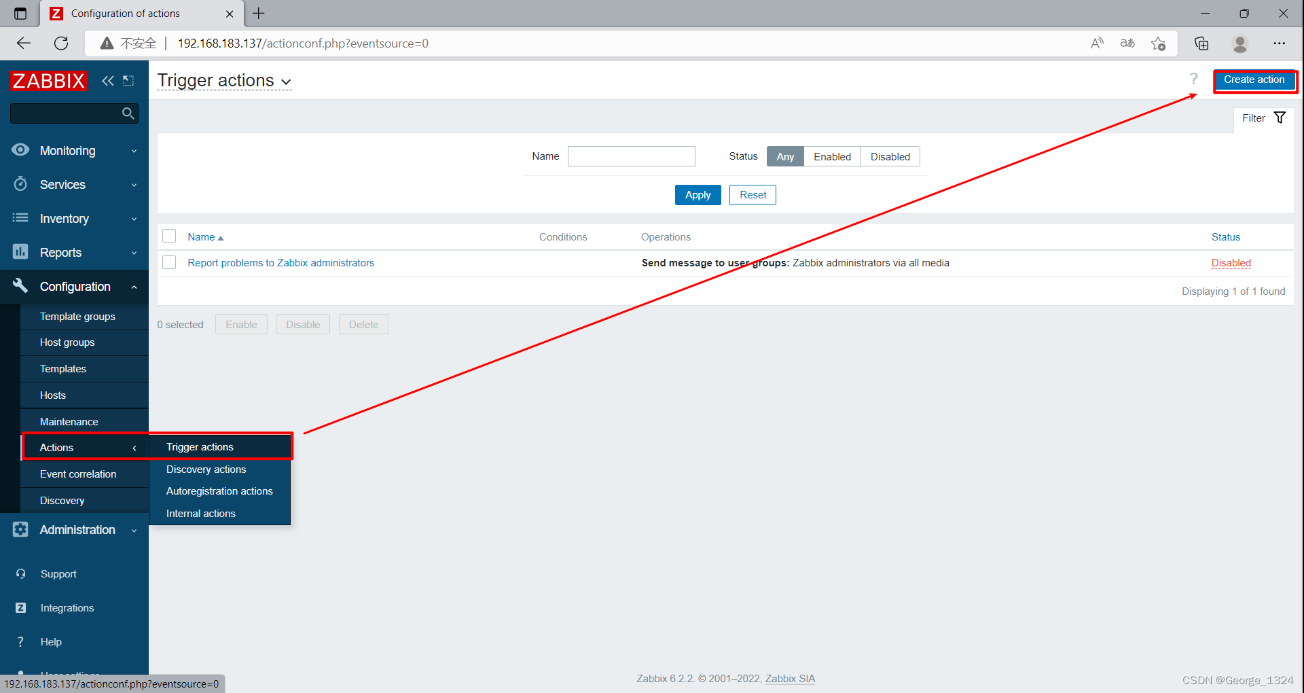The width and height of the screenshot is (1304, 693).
Task: Open the tab actions menu icon
Action: pos(20,14)
